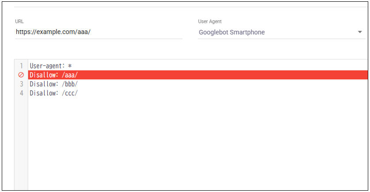Click line number 3 in the gutter
The width and height of the screenshot is (370, 192).
pyautogui.click(x=21, y=84)
